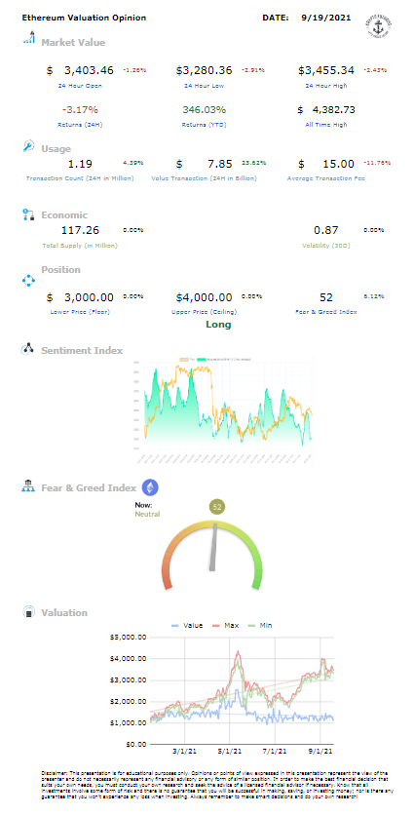Click the Lower Price (Floor) label

coord(80,312)
